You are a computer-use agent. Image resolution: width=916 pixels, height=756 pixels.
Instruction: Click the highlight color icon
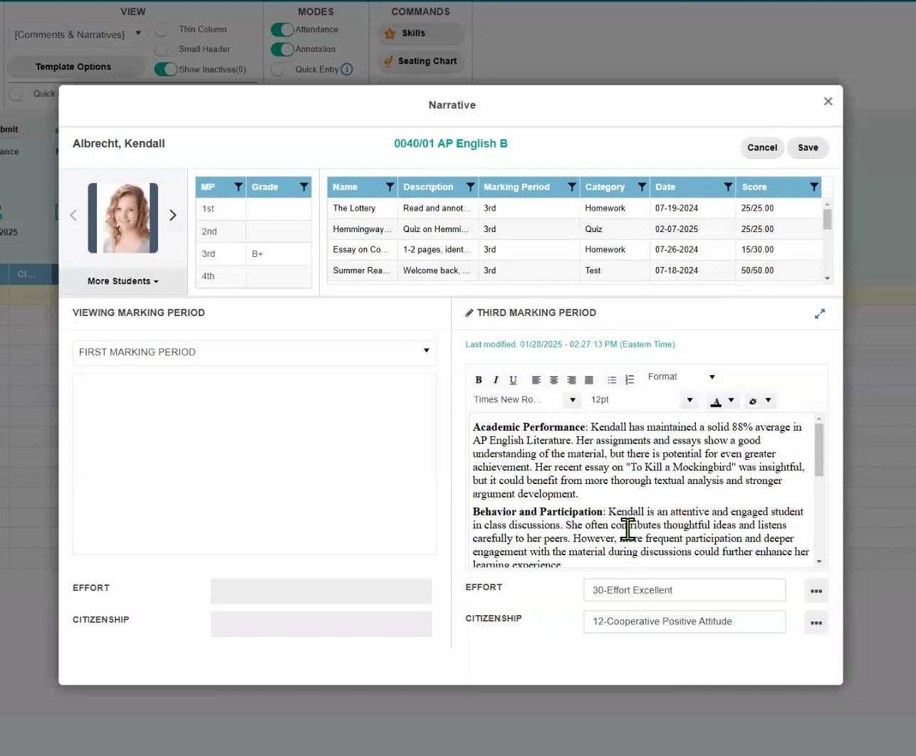(753, 401)
